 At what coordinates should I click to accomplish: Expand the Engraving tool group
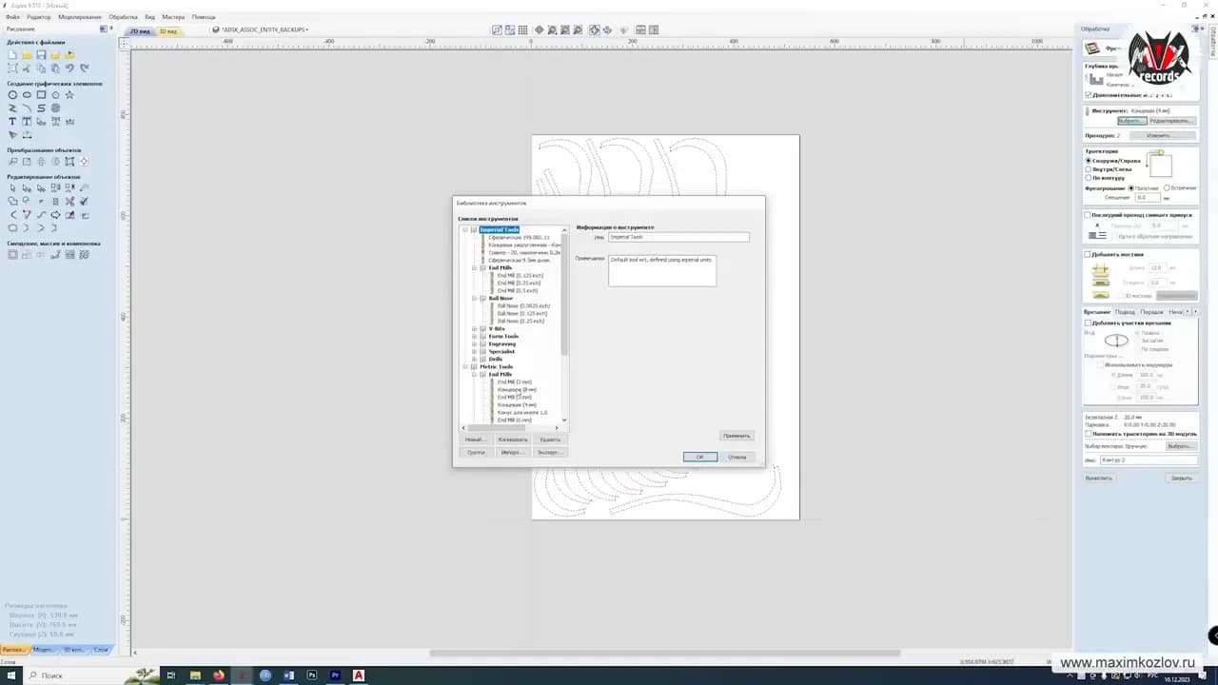(474, 344)
